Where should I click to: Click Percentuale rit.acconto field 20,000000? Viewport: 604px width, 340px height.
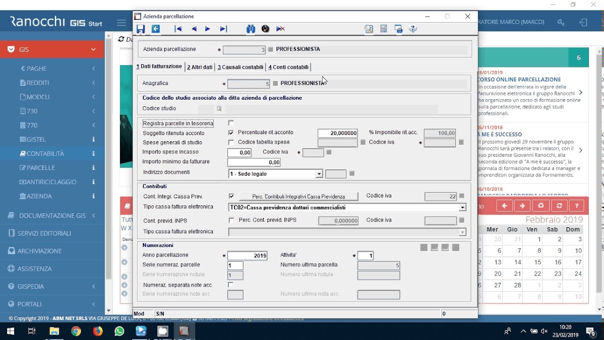337,133
